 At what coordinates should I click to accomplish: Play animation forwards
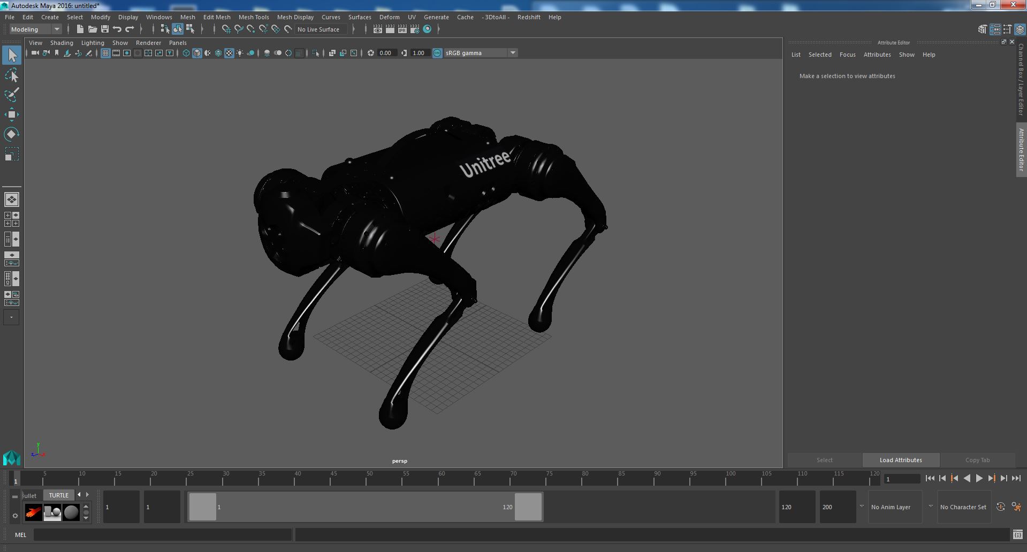point(979,479)
